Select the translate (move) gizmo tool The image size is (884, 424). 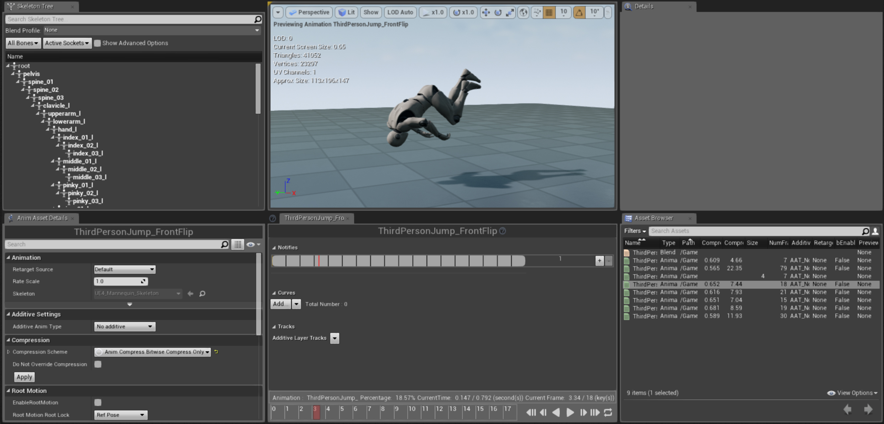[x=486, y=12]
